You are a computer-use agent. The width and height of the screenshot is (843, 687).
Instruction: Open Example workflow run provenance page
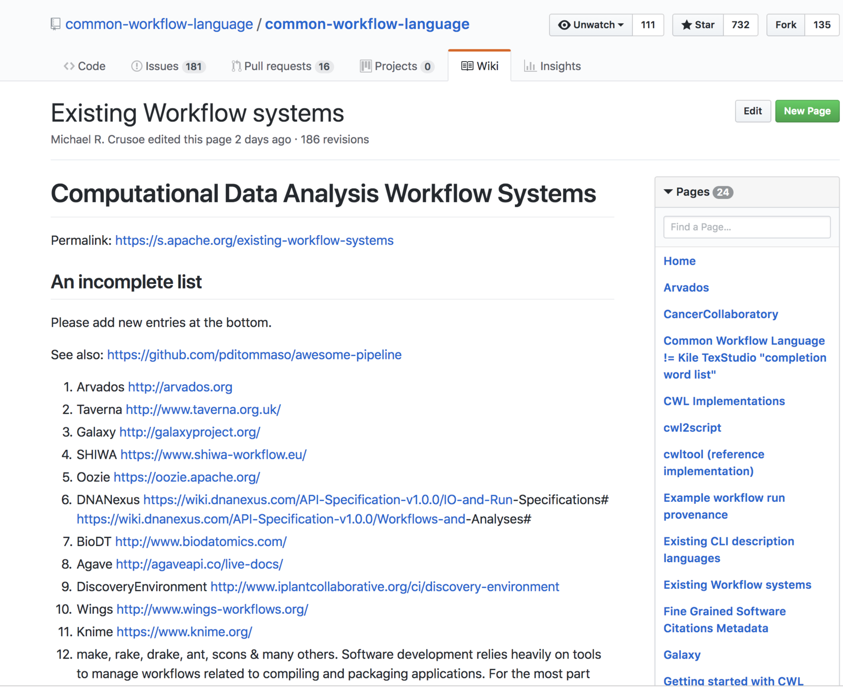(724, 506)
